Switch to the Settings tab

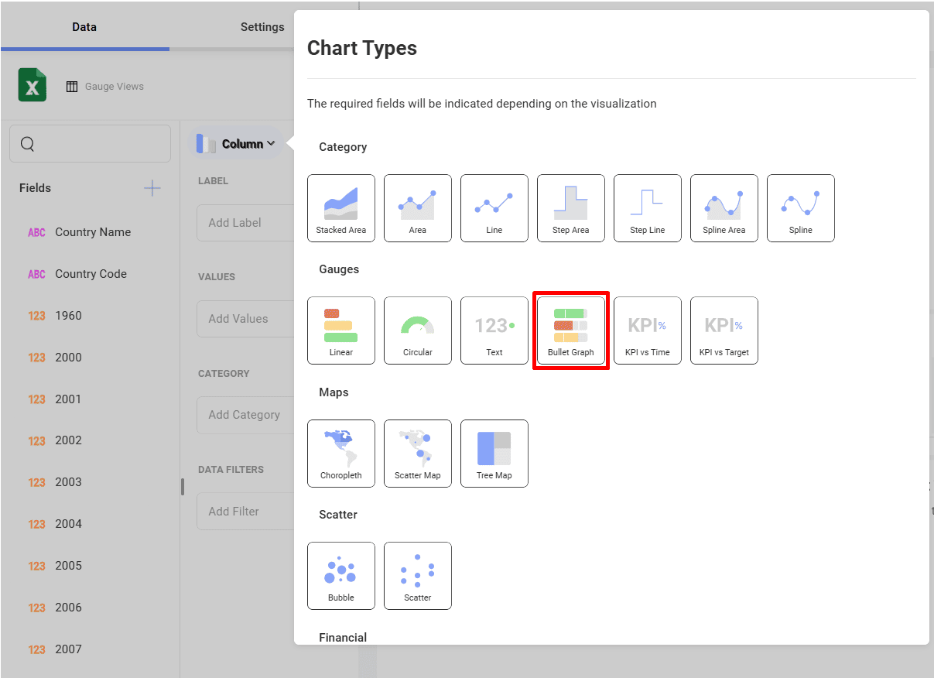262,27
